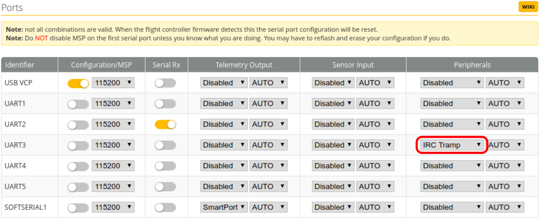Screen dimensions: 540x219
Task: Open USB VCP MSP baud rate dropdown
Action: [113, 83]
